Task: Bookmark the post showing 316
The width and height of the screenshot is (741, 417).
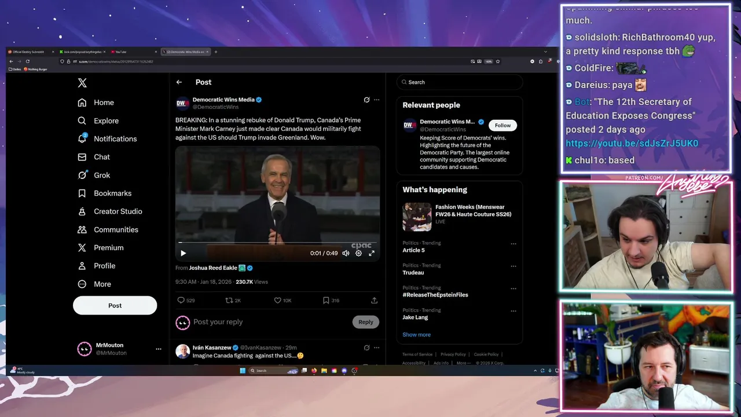Action: (x=326, y=300)
